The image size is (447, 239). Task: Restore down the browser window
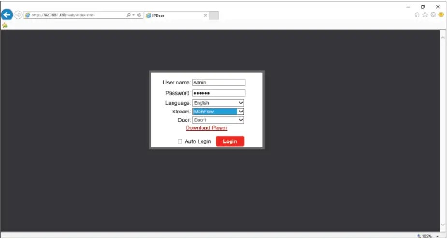423,7
